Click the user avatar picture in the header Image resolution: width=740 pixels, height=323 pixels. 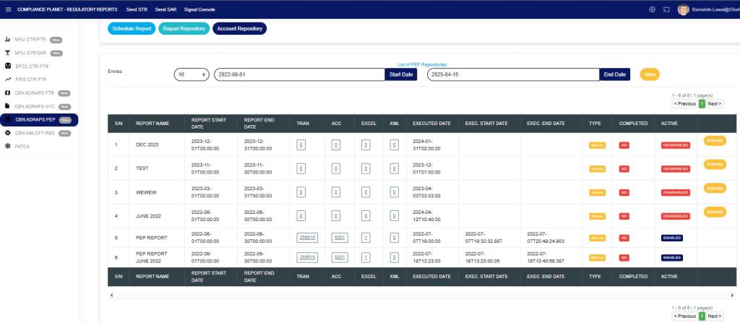click(683, 9)
